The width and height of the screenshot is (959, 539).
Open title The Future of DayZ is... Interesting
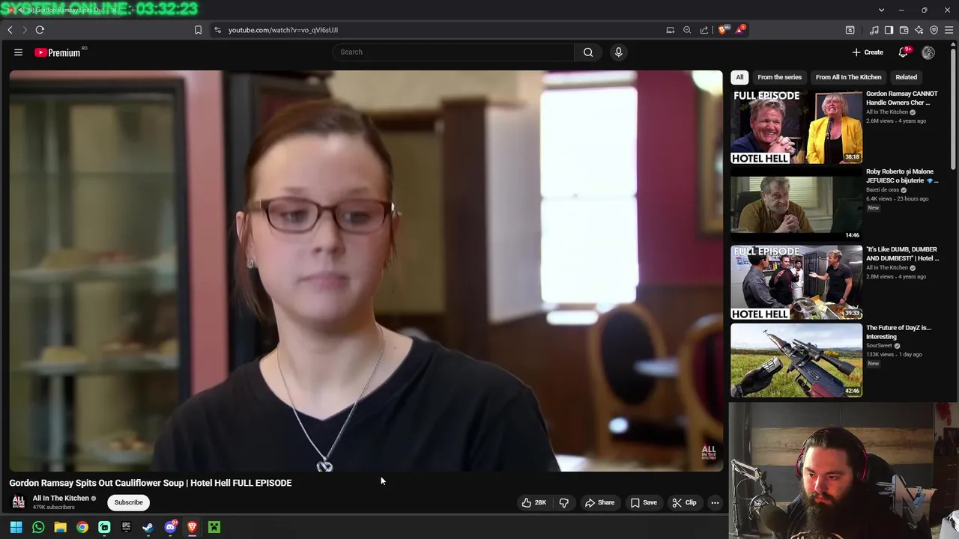tap(899, 332)
